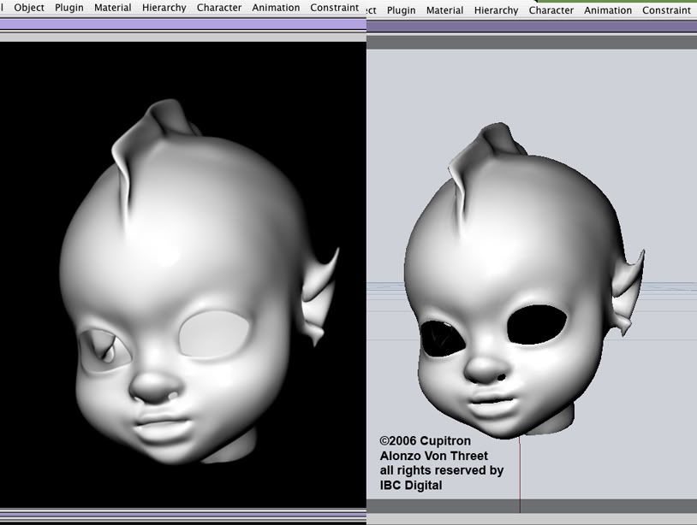Open the Material menu in left window
The image size is (697, 525).
click(112, 8)
